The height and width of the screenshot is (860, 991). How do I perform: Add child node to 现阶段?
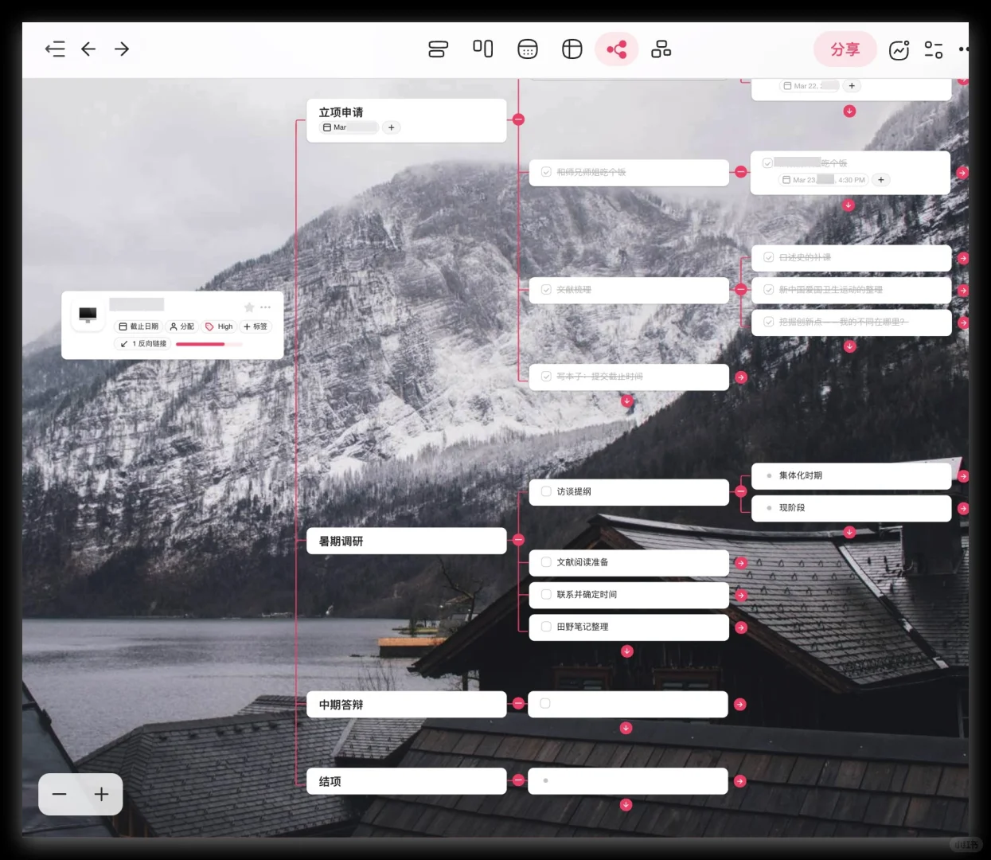point(963,509)
